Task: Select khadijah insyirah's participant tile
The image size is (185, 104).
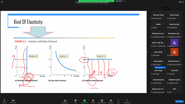Action: [x=174, y=80]
